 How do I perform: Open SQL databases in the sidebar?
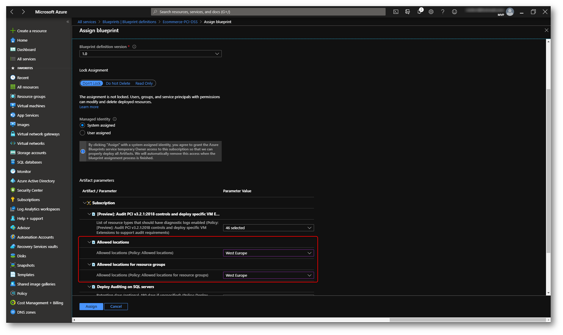[29, 162]
